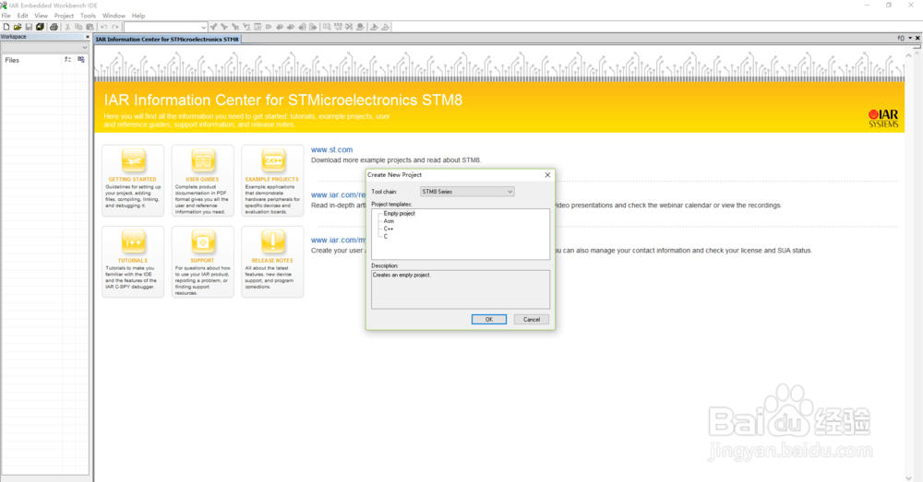Click the Toggle Bookmark toolbar icon

click(x=268, y=27)
